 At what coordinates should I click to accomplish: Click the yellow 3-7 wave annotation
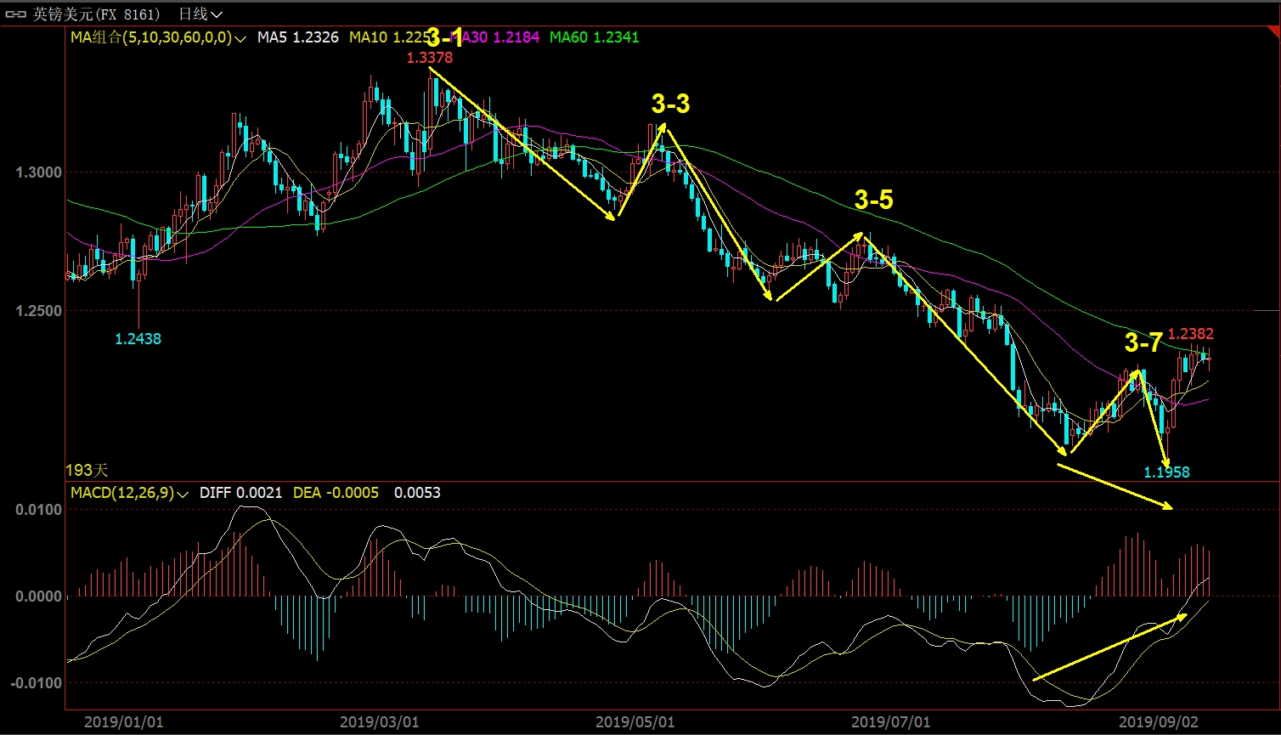click(1143, 343)
